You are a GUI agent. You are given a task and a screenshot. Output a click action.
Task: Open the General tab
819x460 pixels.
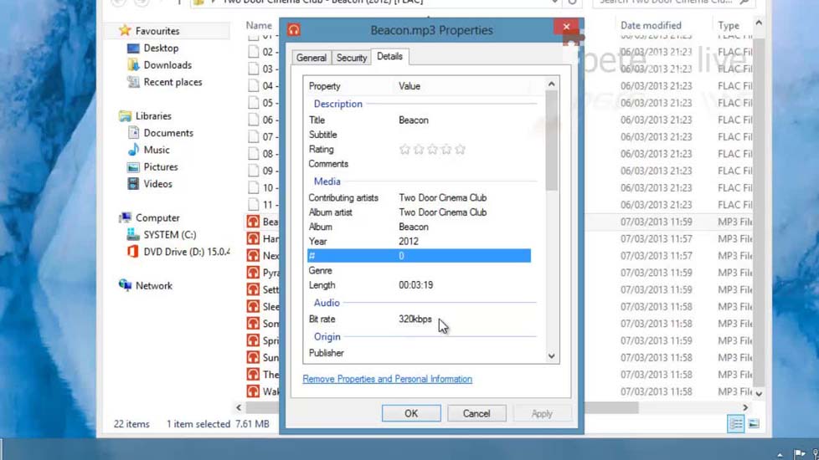[x=312, y=58]
